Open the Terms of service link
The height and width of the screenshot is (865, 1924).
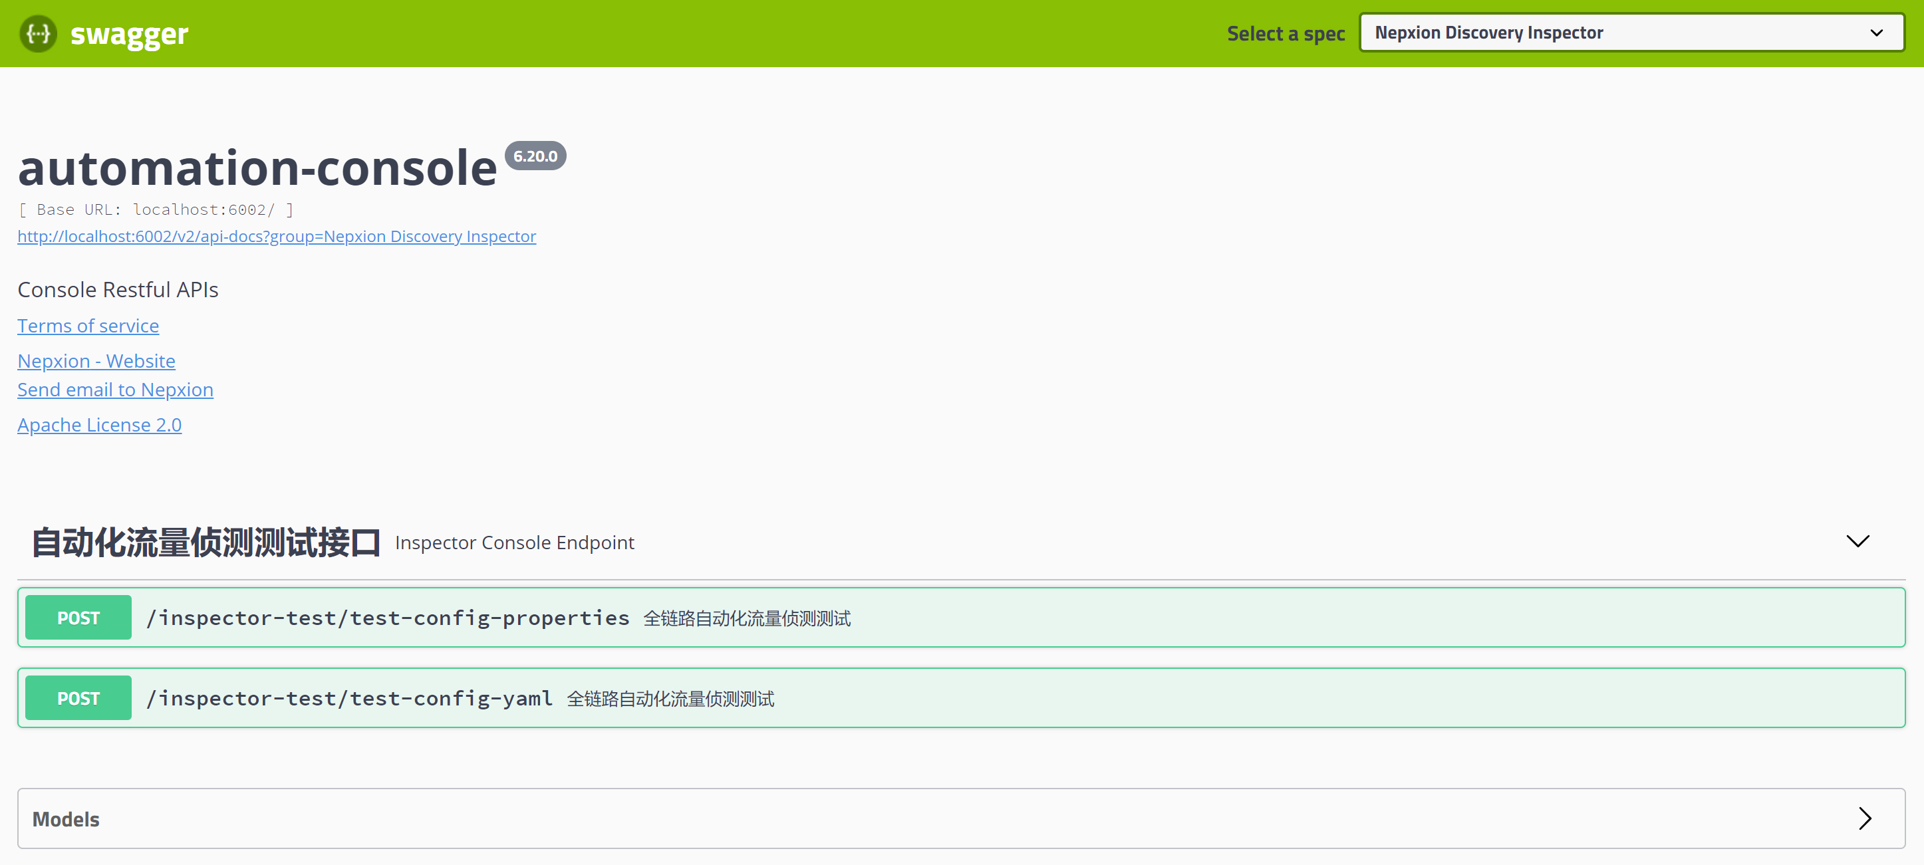[x=88, y=326]
